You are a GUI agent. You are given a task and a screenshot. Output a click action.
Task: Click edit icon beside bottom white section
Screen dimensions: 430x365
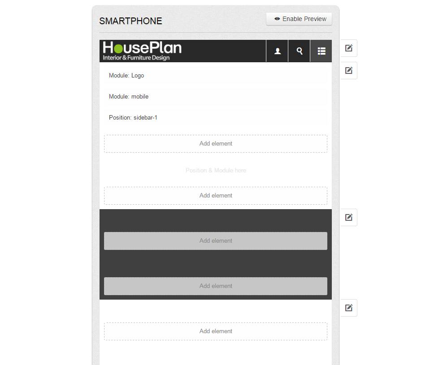348,308
